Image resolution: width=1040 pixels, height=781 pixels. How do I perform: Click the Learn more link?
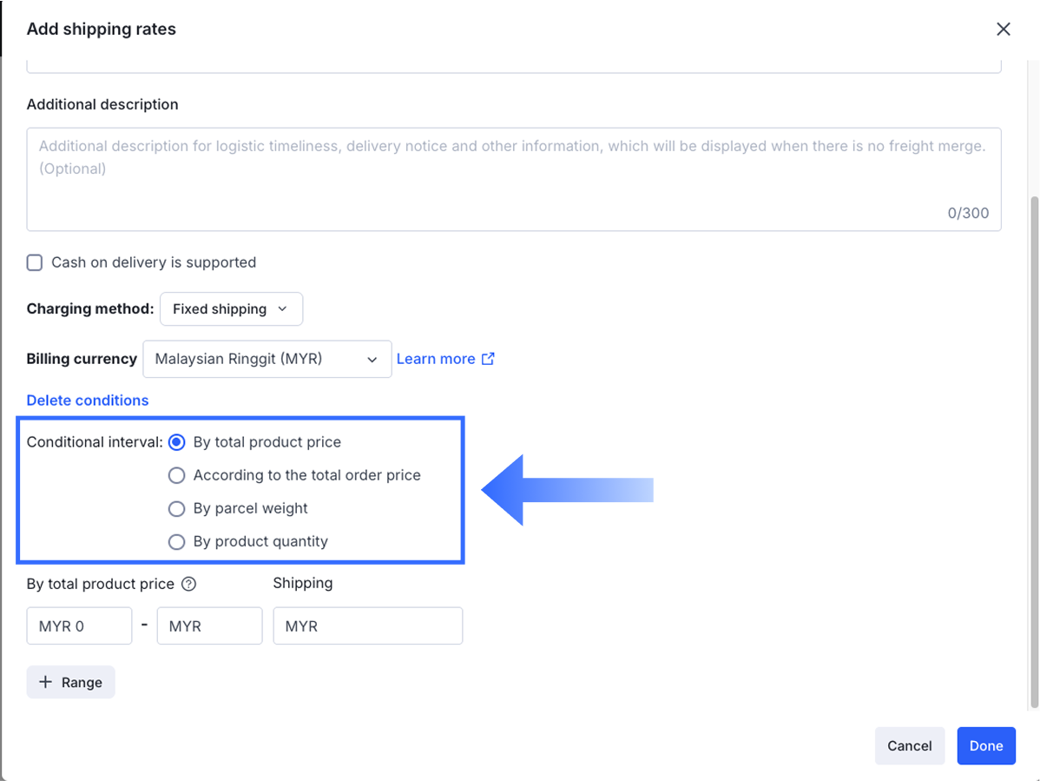[436, 359]
